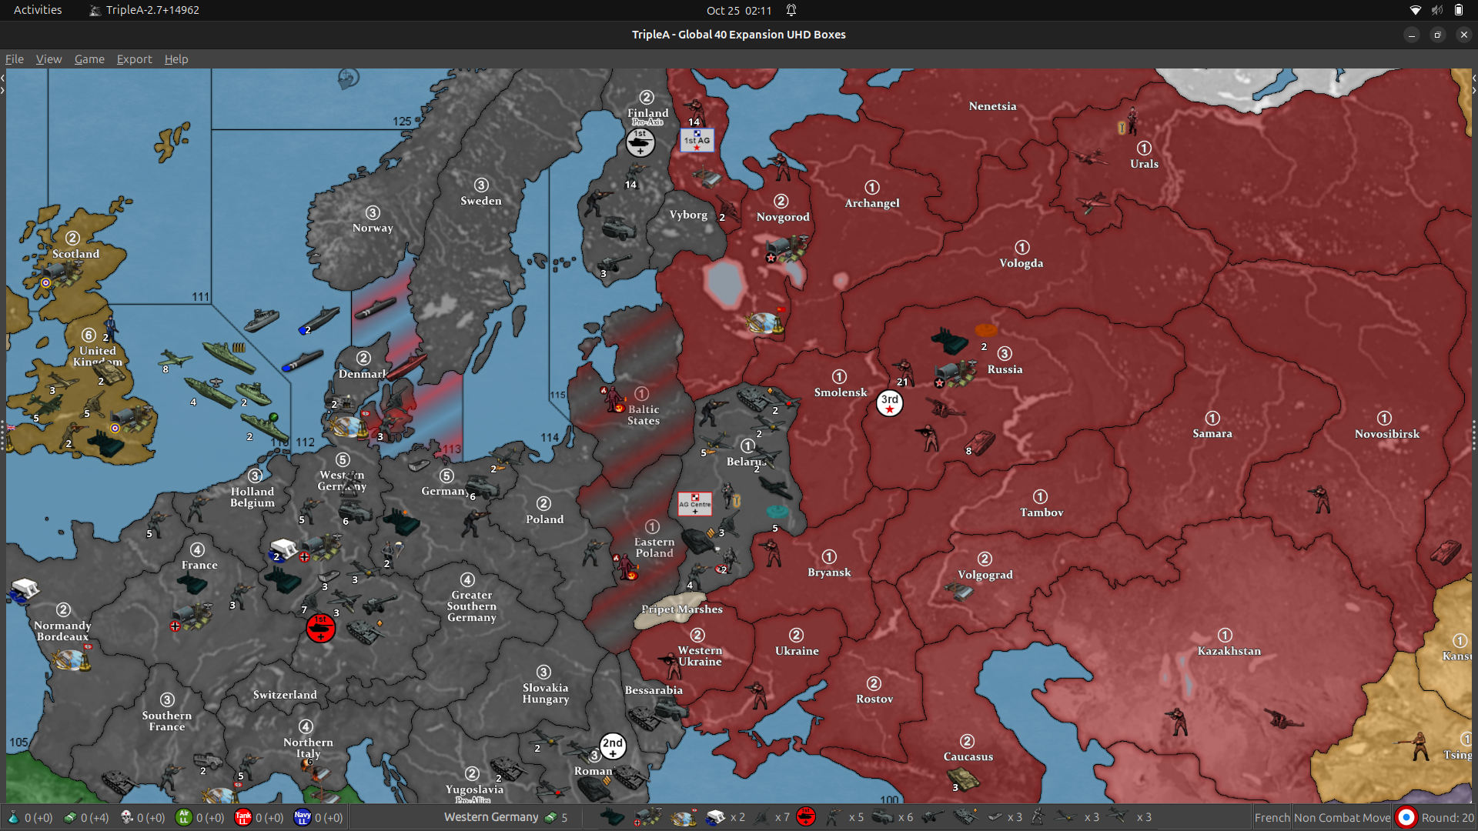Click the 1st AG flag marker near Vyborg
Image resolution: width=1478 pixels, height=831 pixels.
click(697, 140)
